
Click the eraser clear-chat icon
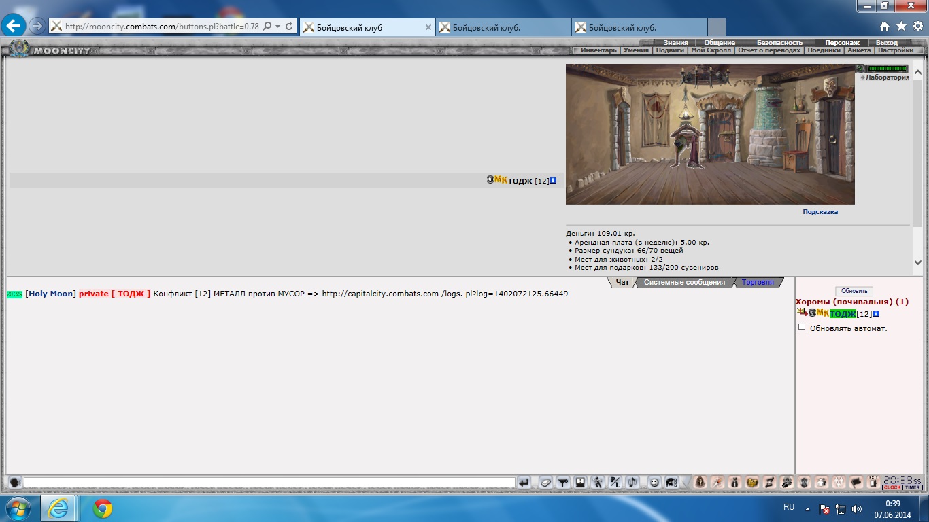point(546,482)
